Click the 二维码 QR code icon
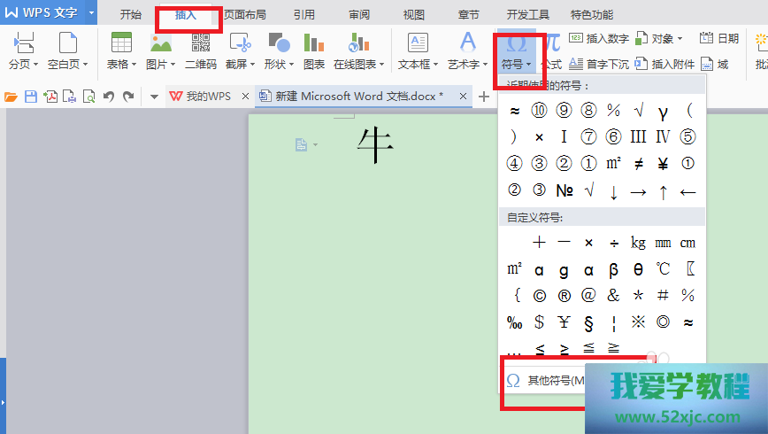Screen dimensions: 768x434 [200, 44]
